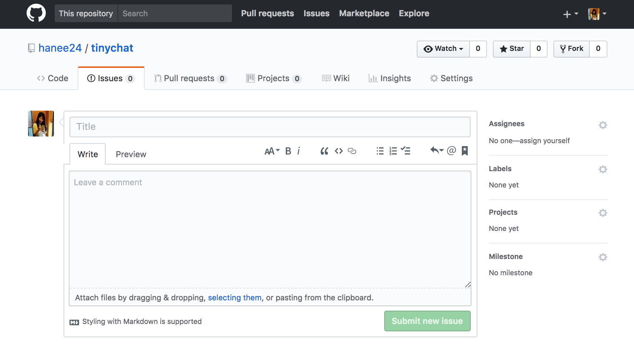Open the Insights tab
Image resolution: width=634 pixels, height=352 pixels.
coord(390,78)
